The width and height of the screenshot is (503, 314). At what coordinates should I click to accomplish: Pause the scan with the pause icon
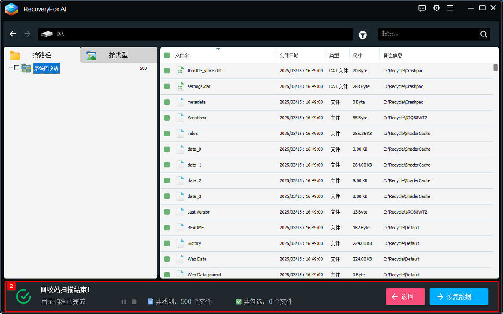[124, 302]
